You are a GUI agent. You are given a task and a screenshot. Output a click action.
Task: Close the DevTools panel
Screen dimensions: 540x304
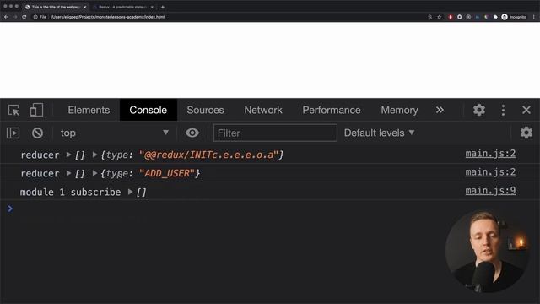526,110
